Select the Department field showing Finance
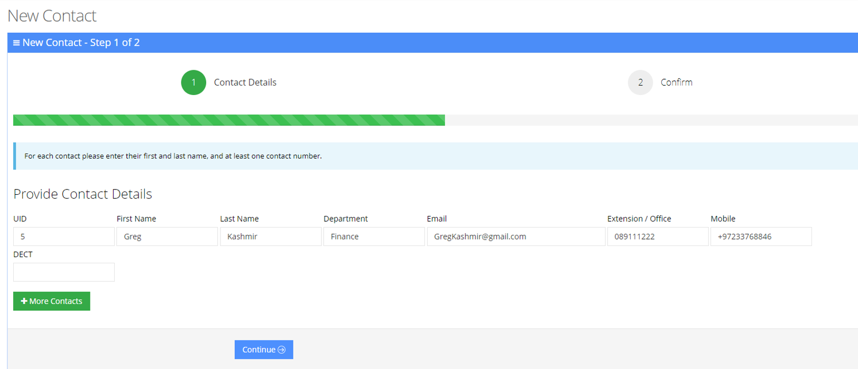The image size is (858, 369). pos(374,236)
